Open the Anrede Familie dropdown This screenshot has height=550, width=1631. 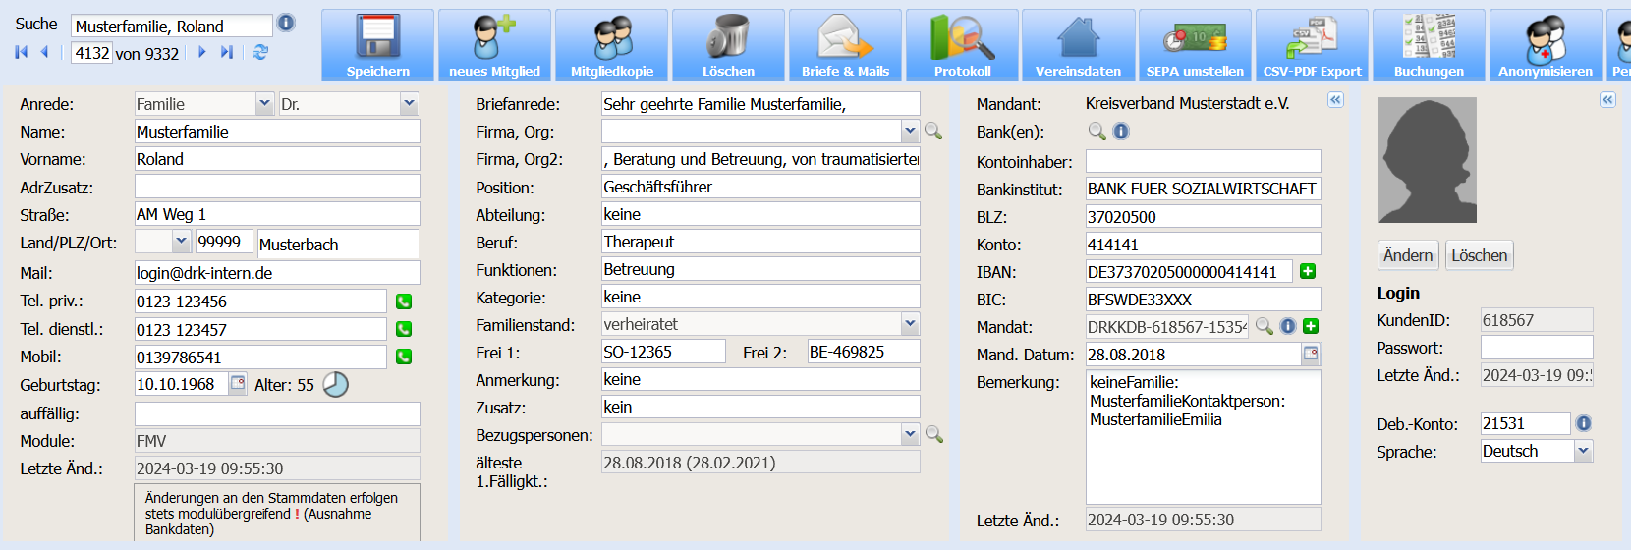pyautogui.click(x=264, y=103)
